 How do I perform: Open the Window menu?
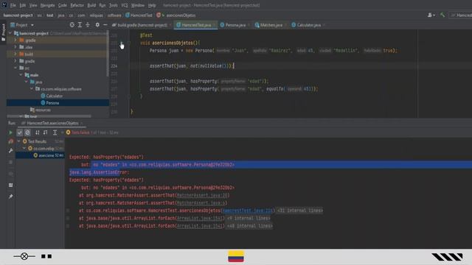(138, 5)
